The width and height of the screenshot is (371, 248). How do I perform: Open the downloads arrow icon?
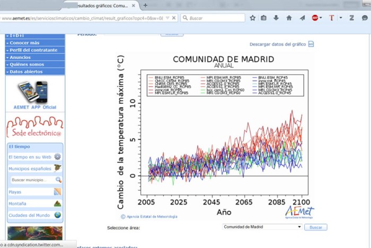tap(276, 17)
